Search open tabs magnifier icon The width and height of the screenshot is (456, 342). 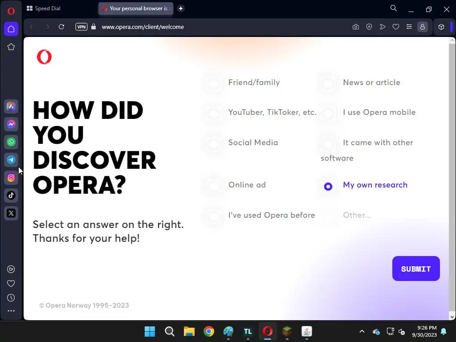pos(394,8)
